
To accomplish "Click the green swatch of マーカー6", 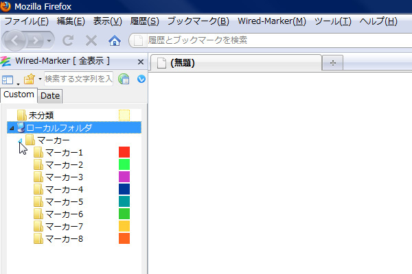I will pos(124,214).
